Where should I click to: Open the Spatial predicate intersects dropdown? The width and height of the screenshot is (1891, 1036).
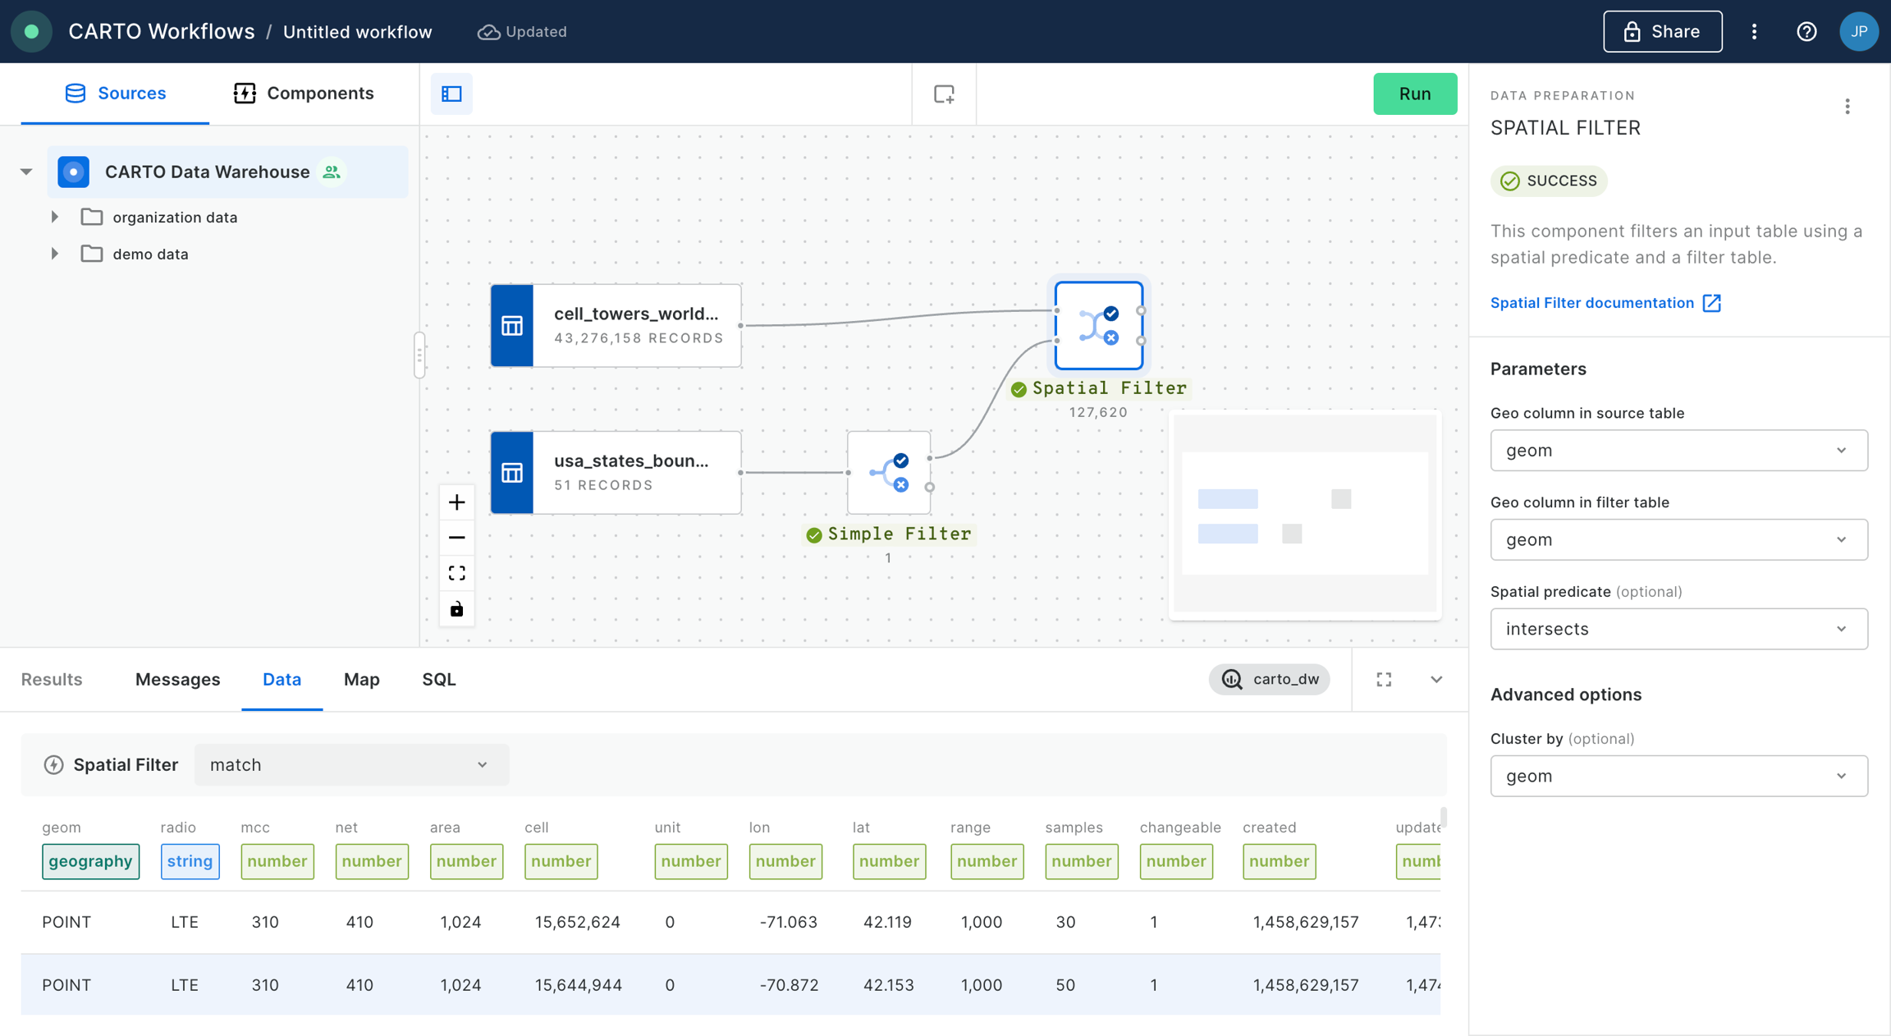pyautogui.click(x=1678, y=629)
